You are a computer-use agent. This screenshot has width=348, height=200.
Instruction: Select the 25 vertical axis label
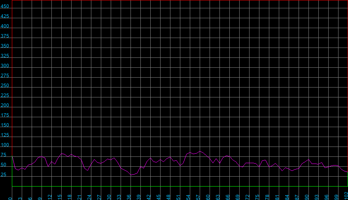[x=3, y=175]
